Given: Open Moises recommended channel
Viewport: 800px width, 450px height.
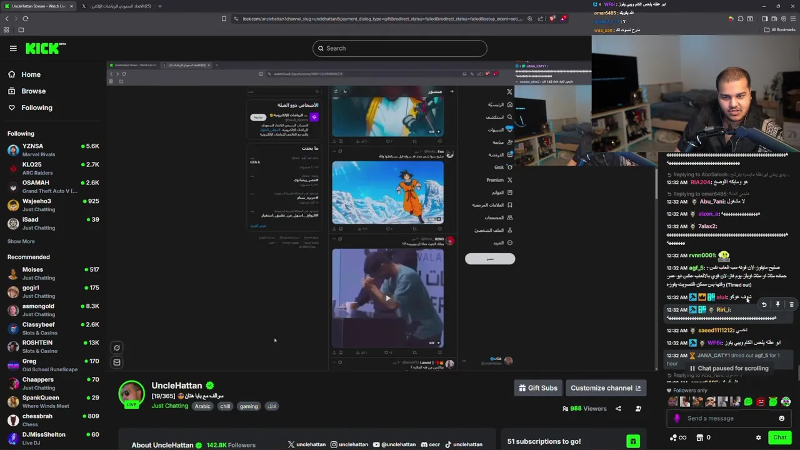Looking at the screenshot, I should tap(53, 273).
